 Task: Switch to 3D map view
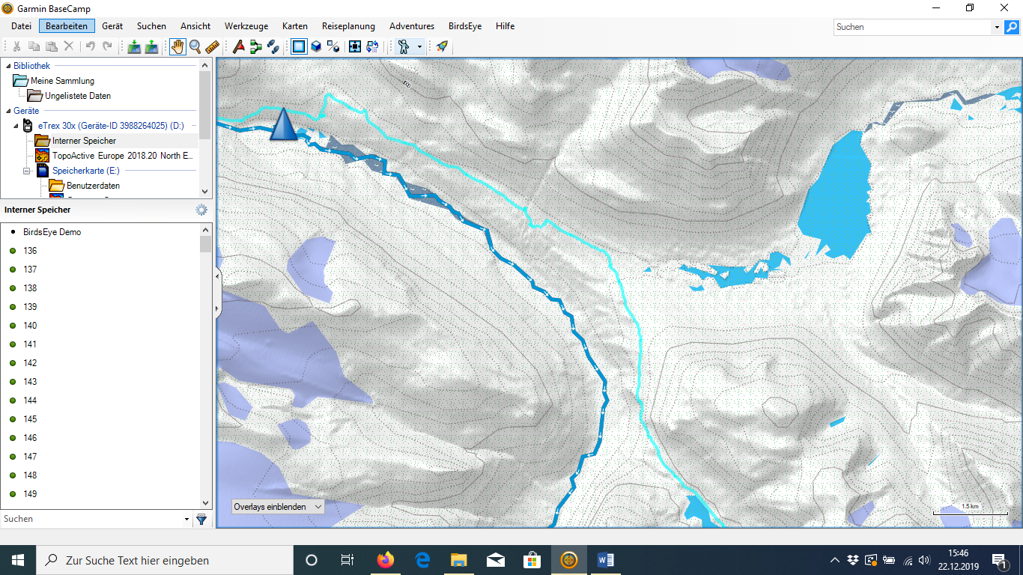click(x=316, y=46)
